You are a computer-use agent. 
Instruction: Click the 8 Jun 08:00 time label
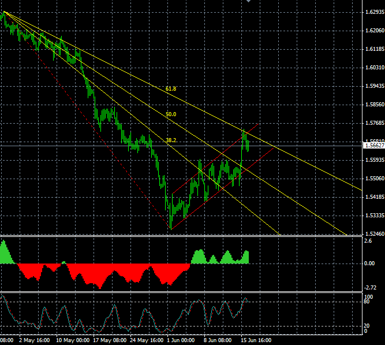point(218,340)
